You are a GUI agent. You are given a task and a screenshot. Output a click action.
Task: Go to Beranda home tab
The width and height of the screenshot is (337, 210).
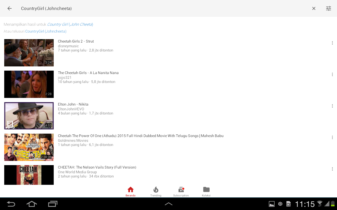(131, 192)
